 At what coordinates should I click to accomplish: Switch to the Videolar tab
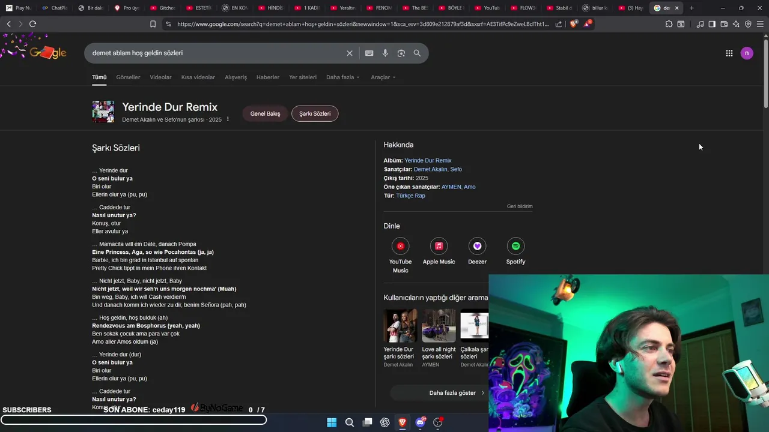point(160,77)
